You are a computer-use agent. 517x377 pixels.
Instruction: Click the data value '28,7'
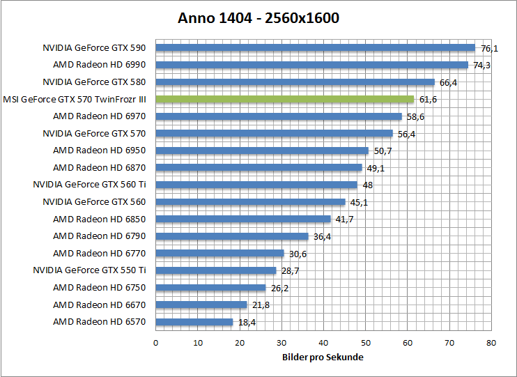(x=290, y=271)
